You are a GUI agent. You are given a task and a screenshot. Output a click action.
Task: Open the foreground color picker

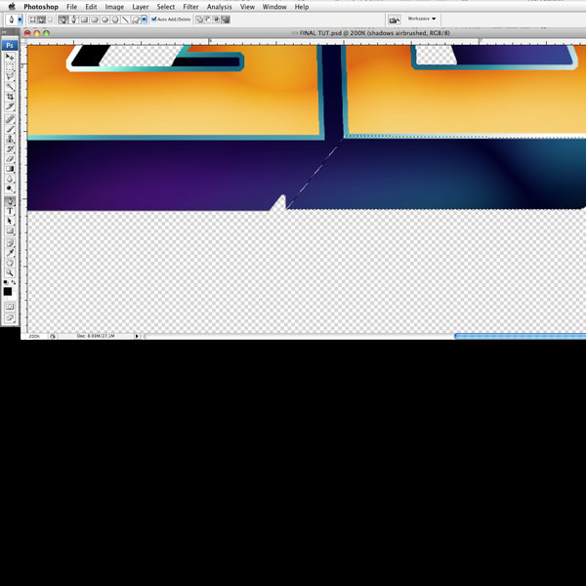(8, 291)
